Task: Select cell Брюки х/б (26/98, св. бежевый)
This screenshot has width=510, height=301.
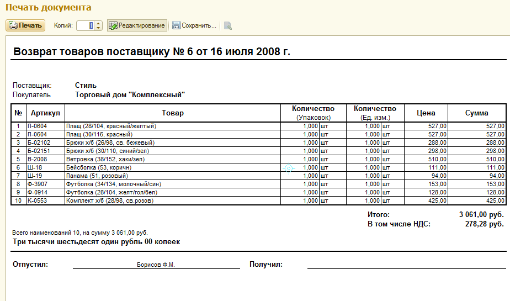Action: [x=172, y=142]
